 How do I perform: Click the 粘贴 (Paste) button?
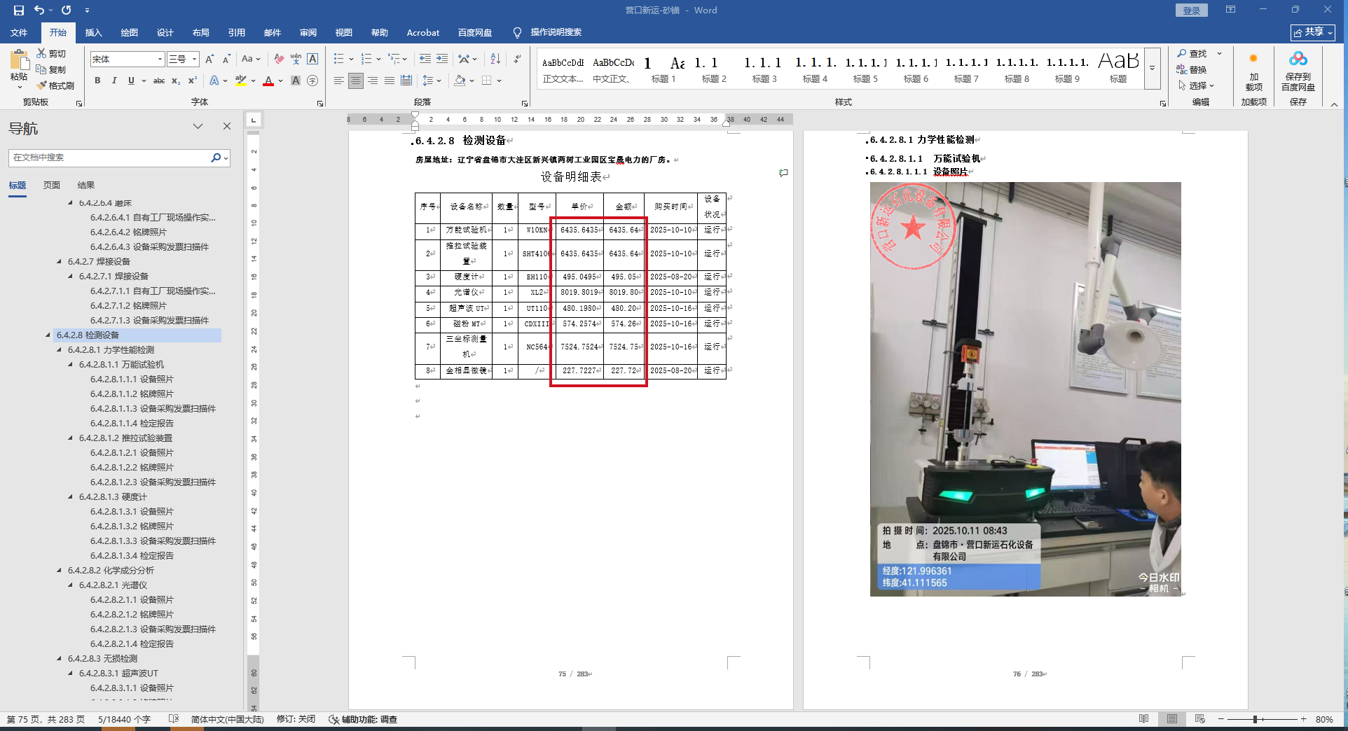(x=19, y=69)
